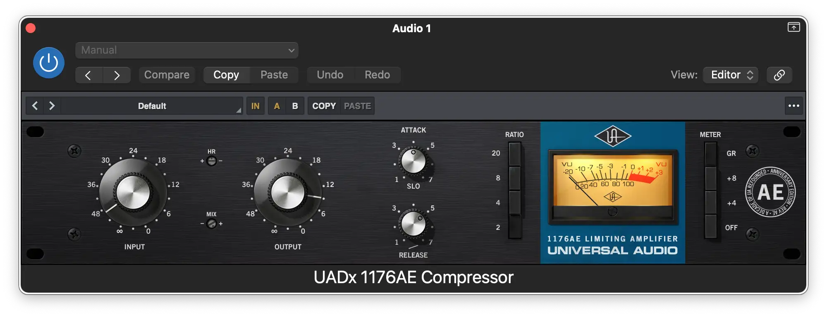827x317 pixels.
Task: Click the pop-out window icon top right
Action: [x=794, y=27]
